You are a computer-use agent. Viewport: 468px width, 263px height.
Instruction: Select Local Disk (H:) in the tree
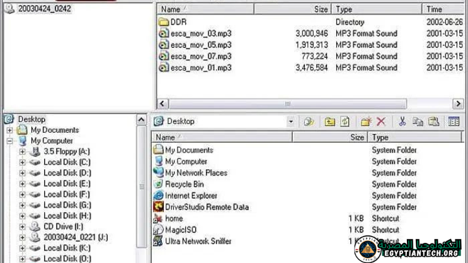pyautogui.click(x=67, y=216)
